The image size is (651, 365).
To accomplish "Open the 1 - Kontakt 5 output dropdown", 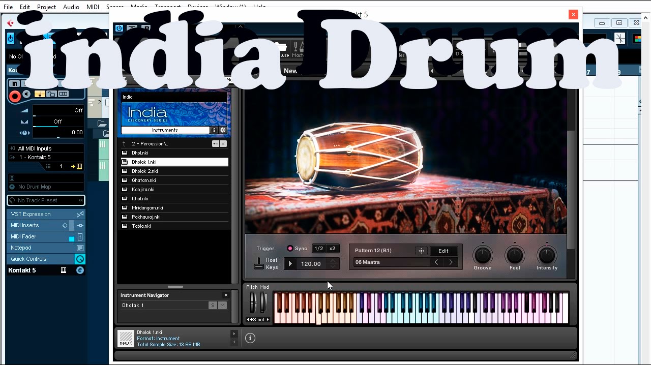I will click(x=46, y=157).
